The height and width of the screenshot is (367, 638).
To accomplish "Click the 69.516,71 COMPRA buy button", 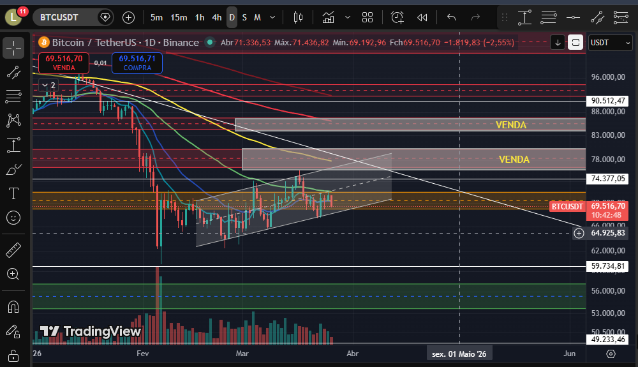I will (x=137, y=63).
